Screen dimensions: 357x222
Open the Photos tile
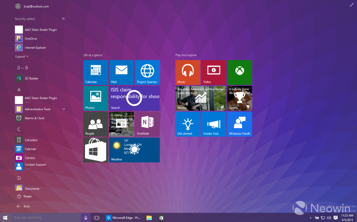pos(96,98)
